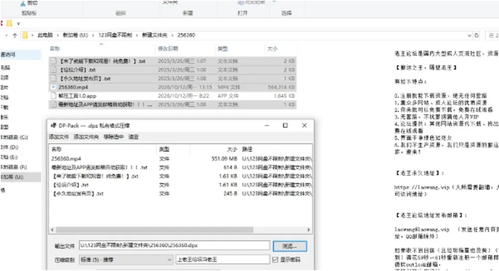Open the (E:) drive in Explorer sidebar
499x271 pixels.
point(9,157)
